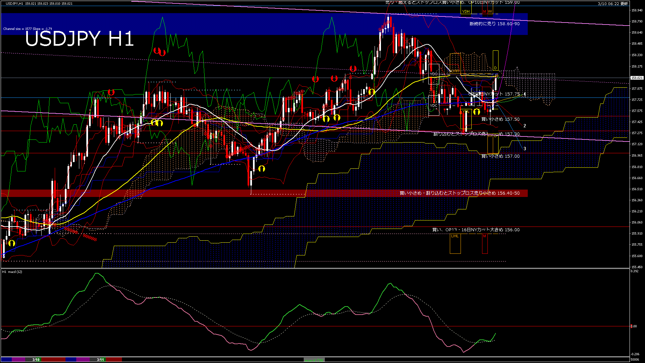Click the USDJPY H1 chart title

(79, 39)
